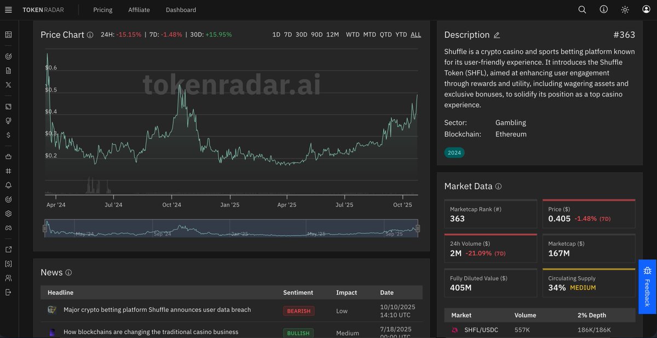Click the target icon below the bell

(x=8, y=199)
